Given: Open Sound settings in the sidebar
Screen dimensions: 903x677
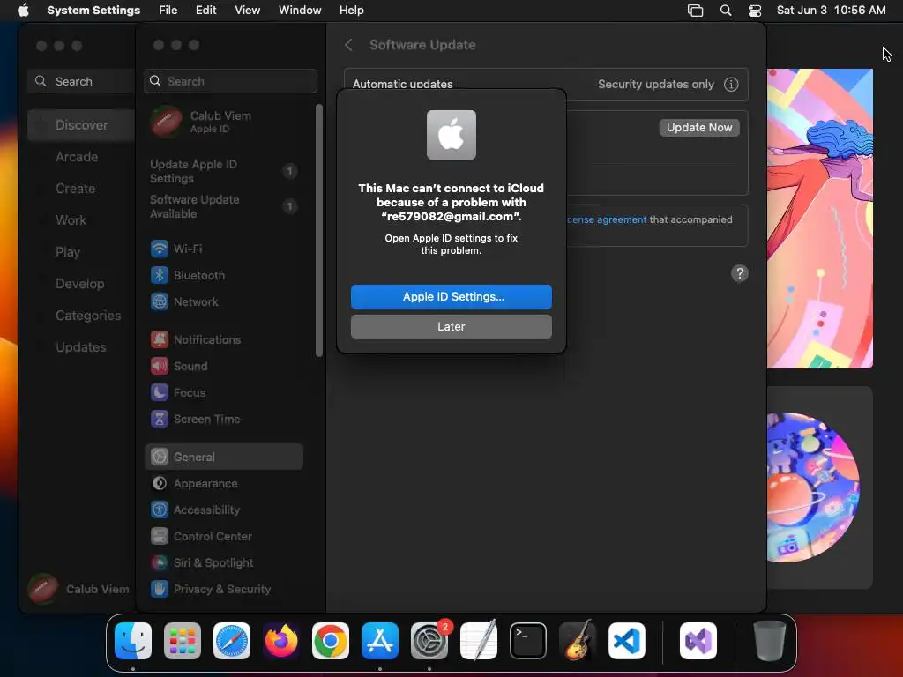Looking at the screenshot, I should click(223, 366).
